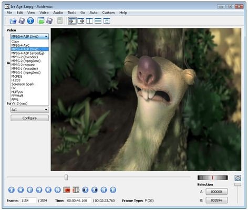
Task: Choose MPEG-2 requant option
Action: [x=30, y=65]
